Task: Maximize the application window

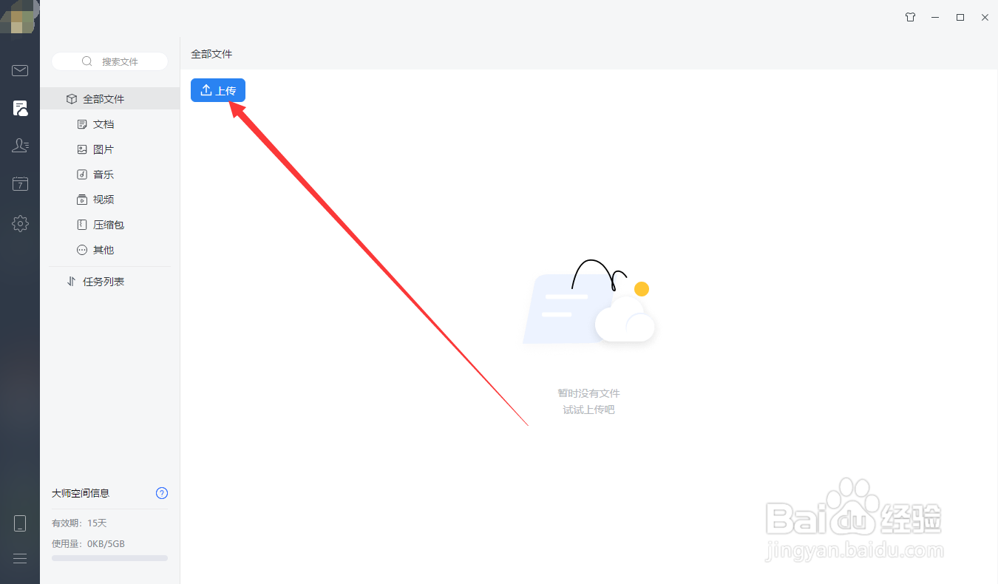Action: (x=960, y=17)
